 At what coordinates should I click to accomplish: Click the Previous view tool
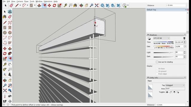point(10,90)
